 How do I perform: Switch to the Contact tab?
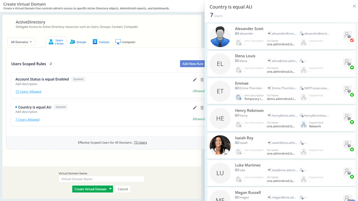101,41
